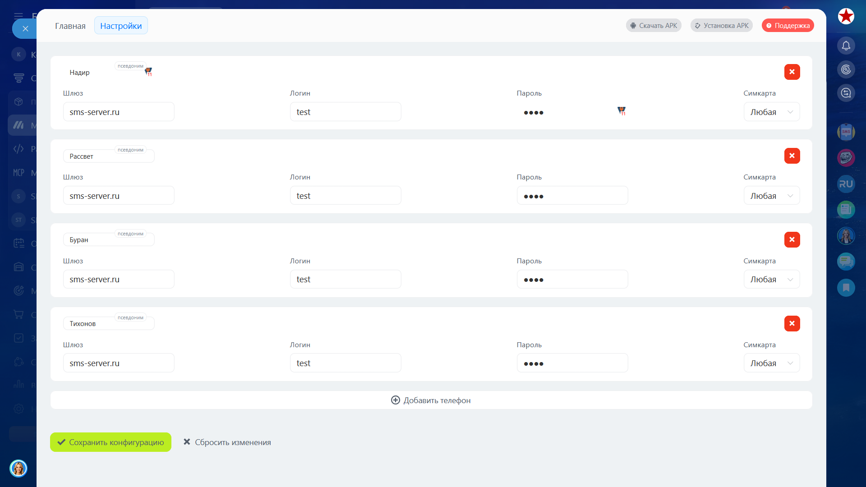
Task: Click Добавить телефон button
Action: [431, 400]
